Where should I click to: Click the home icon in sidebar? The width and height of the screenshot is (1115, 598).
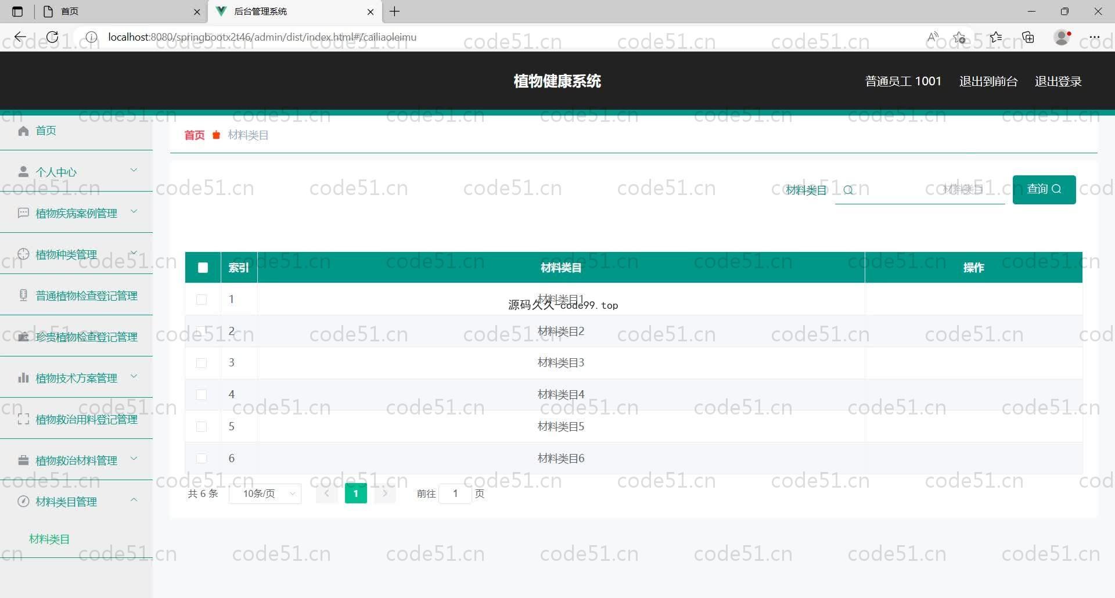tap(23, 131)
